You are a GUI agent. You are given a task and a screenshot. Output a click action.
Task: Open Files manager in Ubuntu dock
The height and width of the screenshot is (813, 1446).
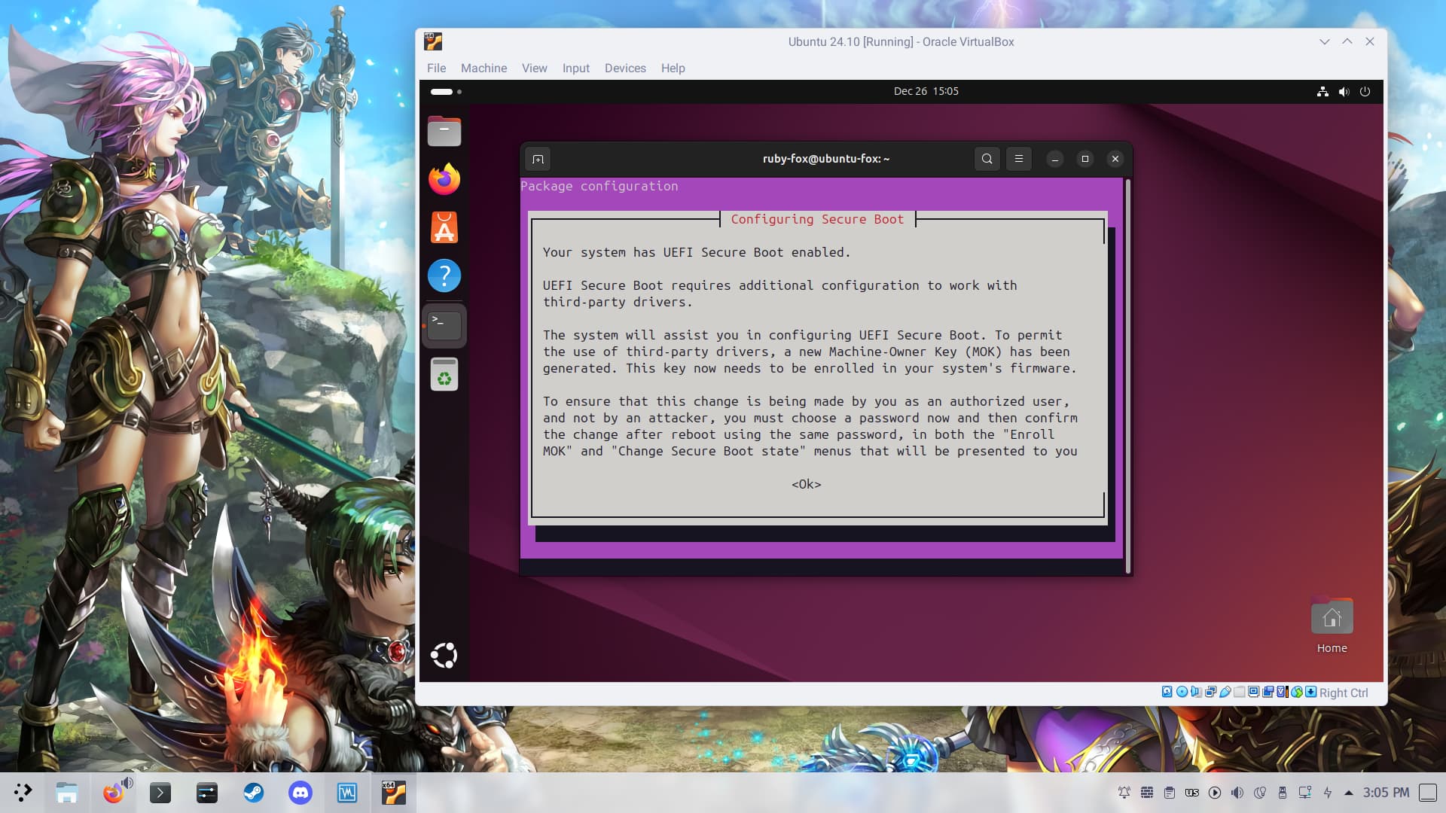coord(444,132)
